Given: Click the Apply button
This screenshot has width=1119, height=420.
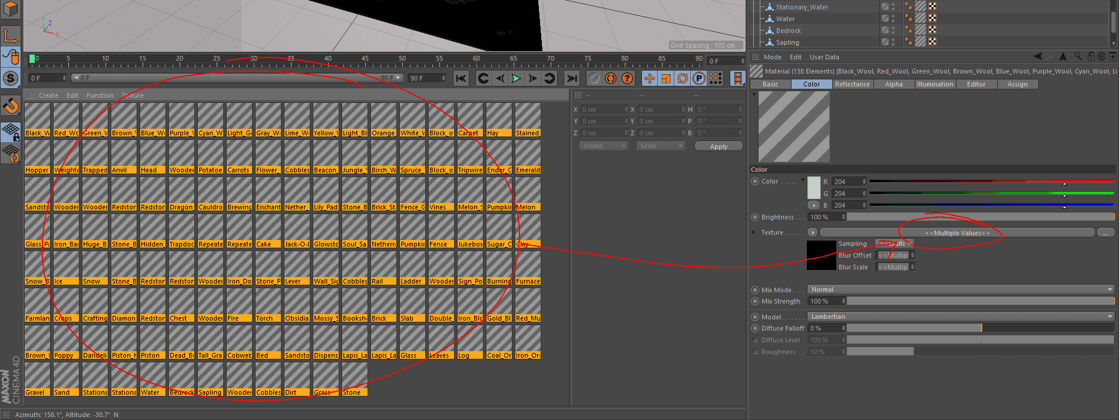Looking at the screenshot, I should [x=719, y=146].
